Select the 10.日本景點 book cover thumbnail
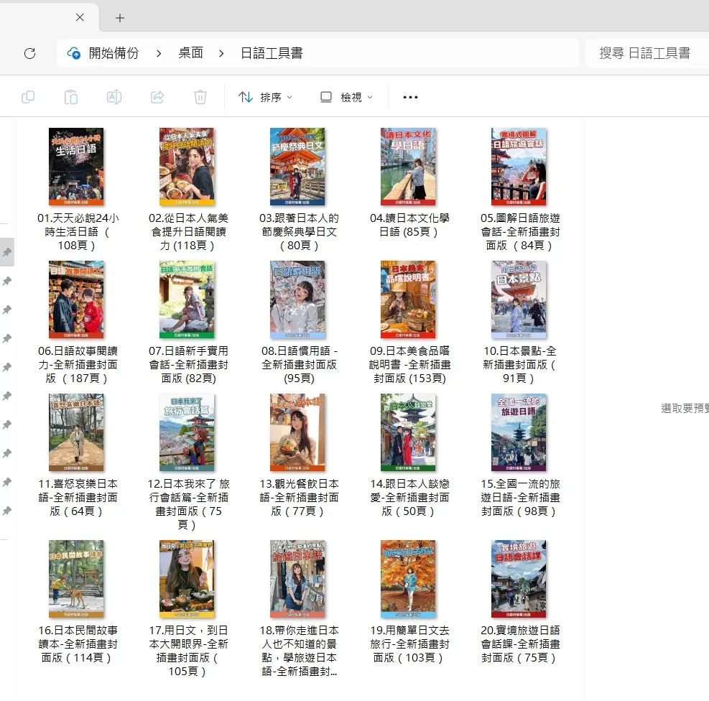This screenshot has height=701, width=709. 519,300
